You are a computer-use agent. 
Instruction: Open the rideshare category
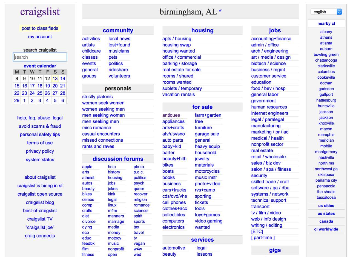(118, 70)
